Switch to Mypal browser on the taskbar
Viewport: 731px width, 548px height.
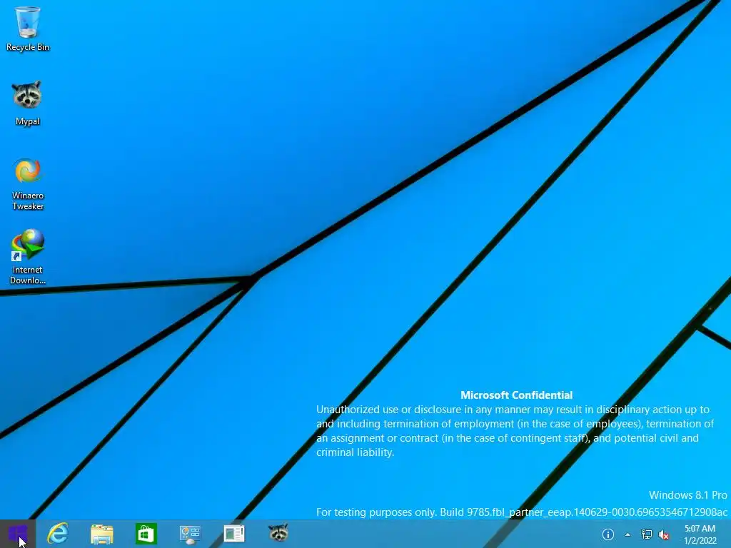pyautogui.click(x=278, y=532)
